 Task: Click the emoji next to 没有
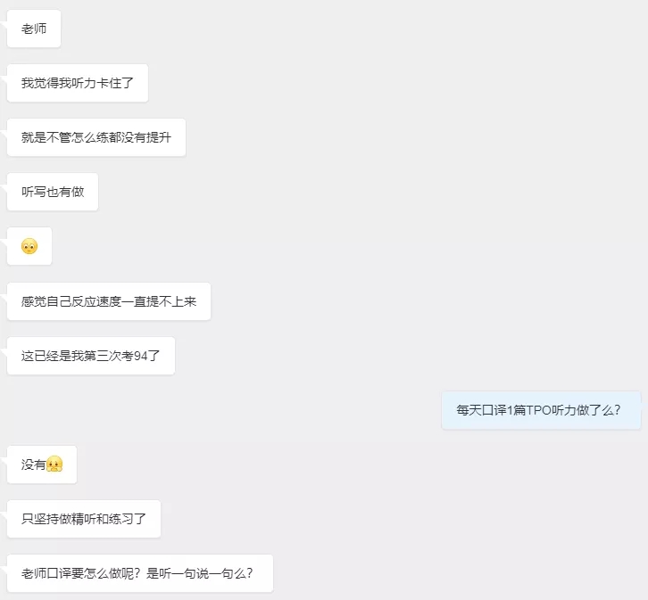point(54,464)
